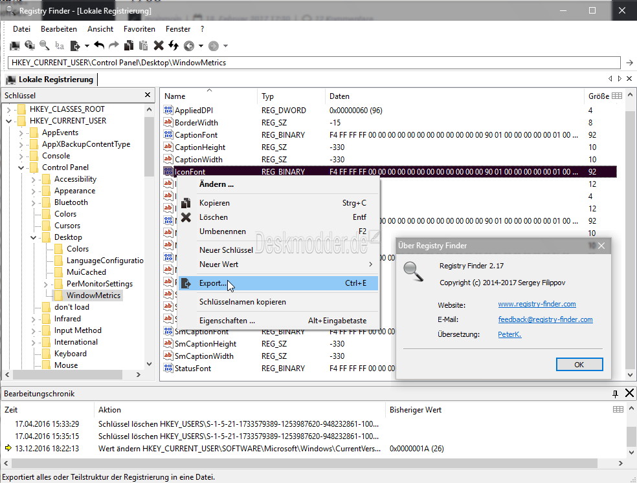Open the Export toolbar dropdown arrow
Screen dimensions: 637x483
pyautogui.click(x=87, y=46)
